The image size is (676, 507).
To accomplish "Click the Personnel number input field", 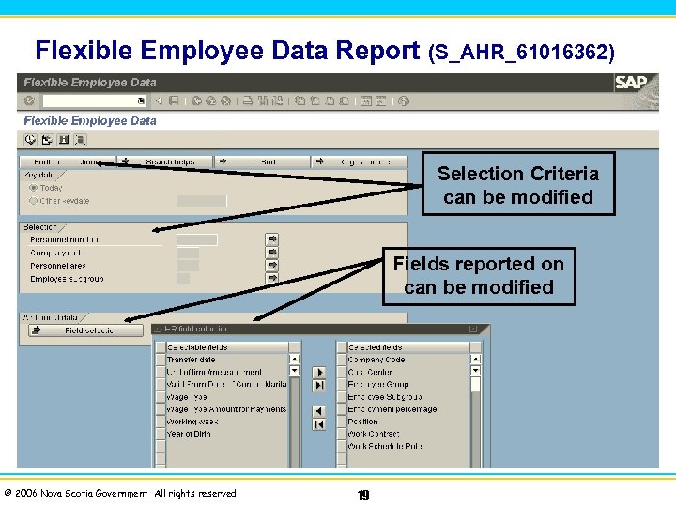I will coord(197,239).
